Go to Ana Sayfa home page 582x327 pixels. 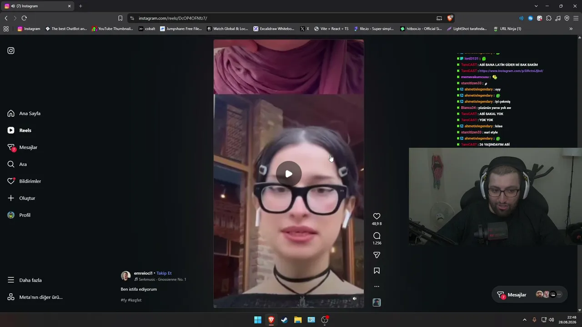(x=24, y=114)
